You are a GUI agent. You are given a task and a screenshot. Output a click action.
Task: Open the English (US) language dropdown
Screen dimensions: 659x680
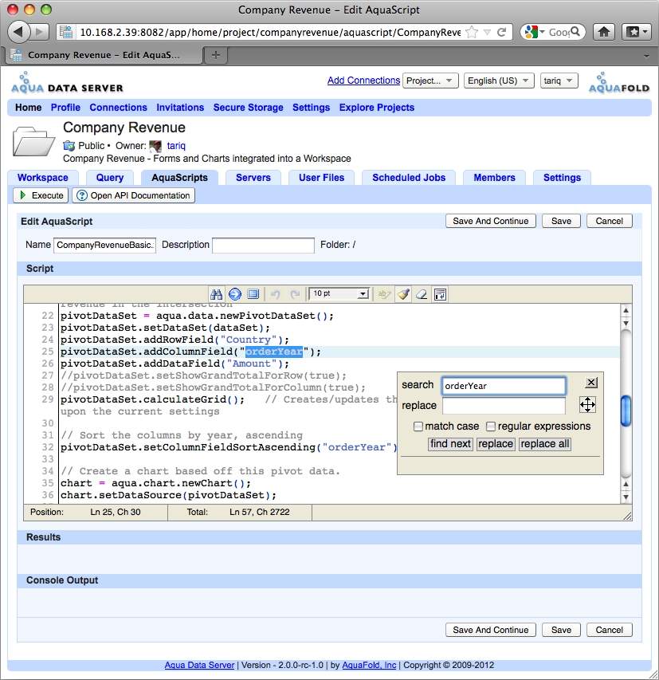click(x=499, y=81)
